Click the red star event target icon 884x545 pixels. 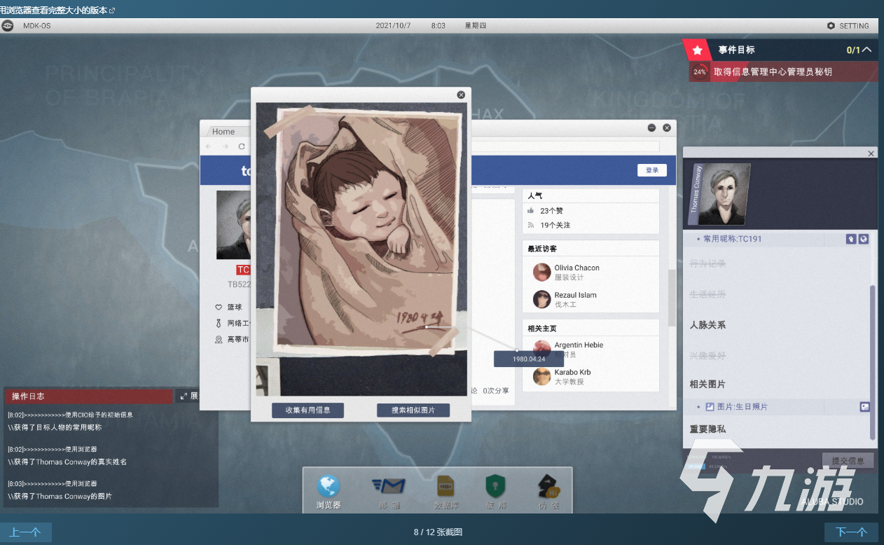click(697, 50)
